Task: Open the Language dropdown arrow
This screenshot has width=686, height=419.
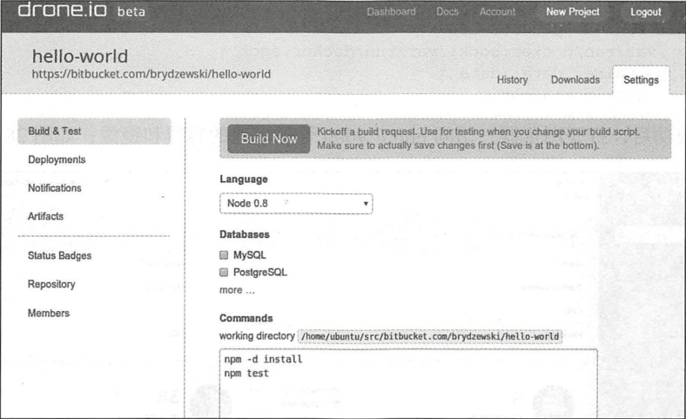Action: 366,204
